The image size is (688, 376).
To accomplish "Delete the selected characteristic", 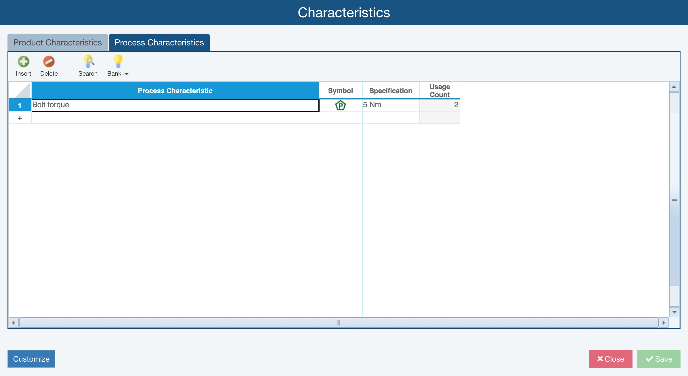I will point(49,66).
